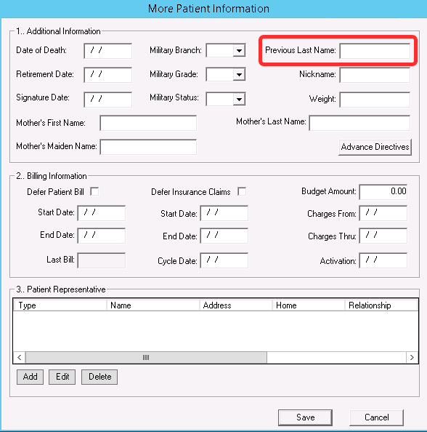Click the left scroll arrow in representative list
Viewport: 427px width, 432px height.
20,357
